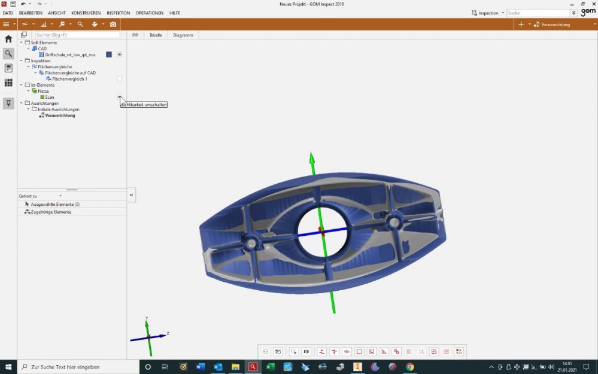Toggle visibility of Griffschale_wt_low_ipt_mix CAD
The image size is (598, 374).
click(x=120, y=54)
